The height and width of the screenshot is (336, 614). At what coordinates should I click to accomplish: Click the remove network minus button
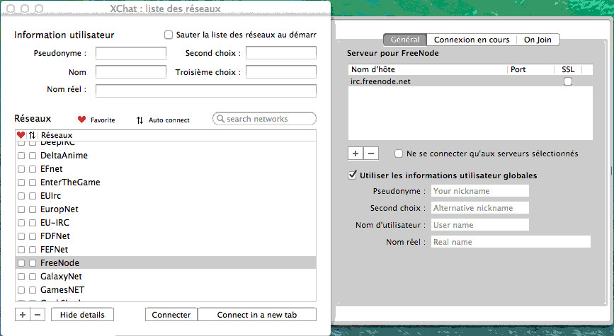tap(38, 315)
